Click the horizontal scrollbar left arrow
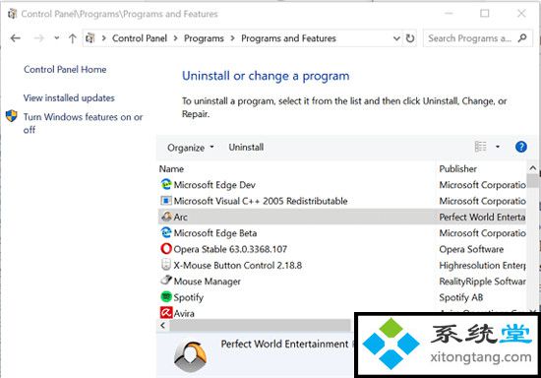541x378 pixels. [x=163, y=325]
